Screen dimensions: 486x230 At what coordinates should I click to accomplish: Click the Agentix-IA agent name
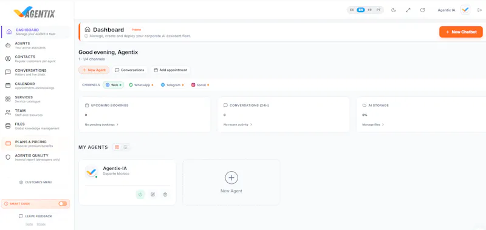click(115, 168)
